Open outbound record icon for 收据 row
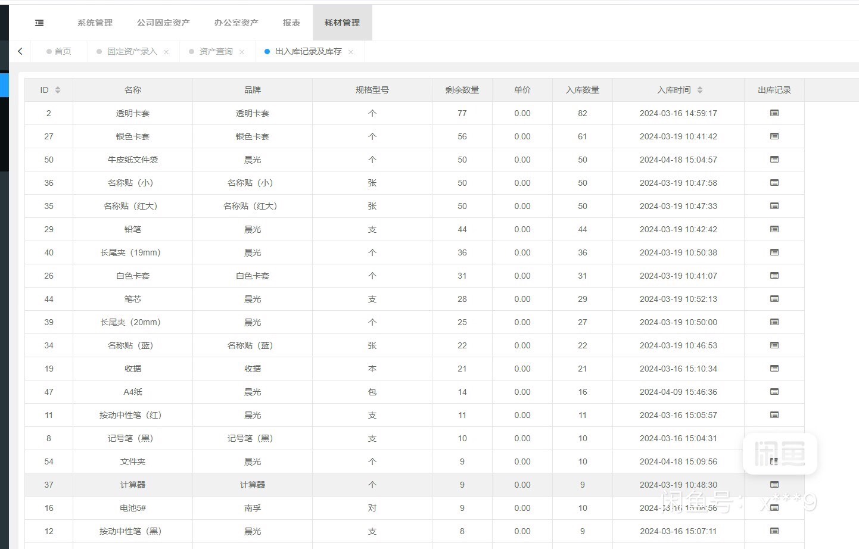The height and width of the screenshot is (549, 859). pyautogui.click(x=774, y=369)
